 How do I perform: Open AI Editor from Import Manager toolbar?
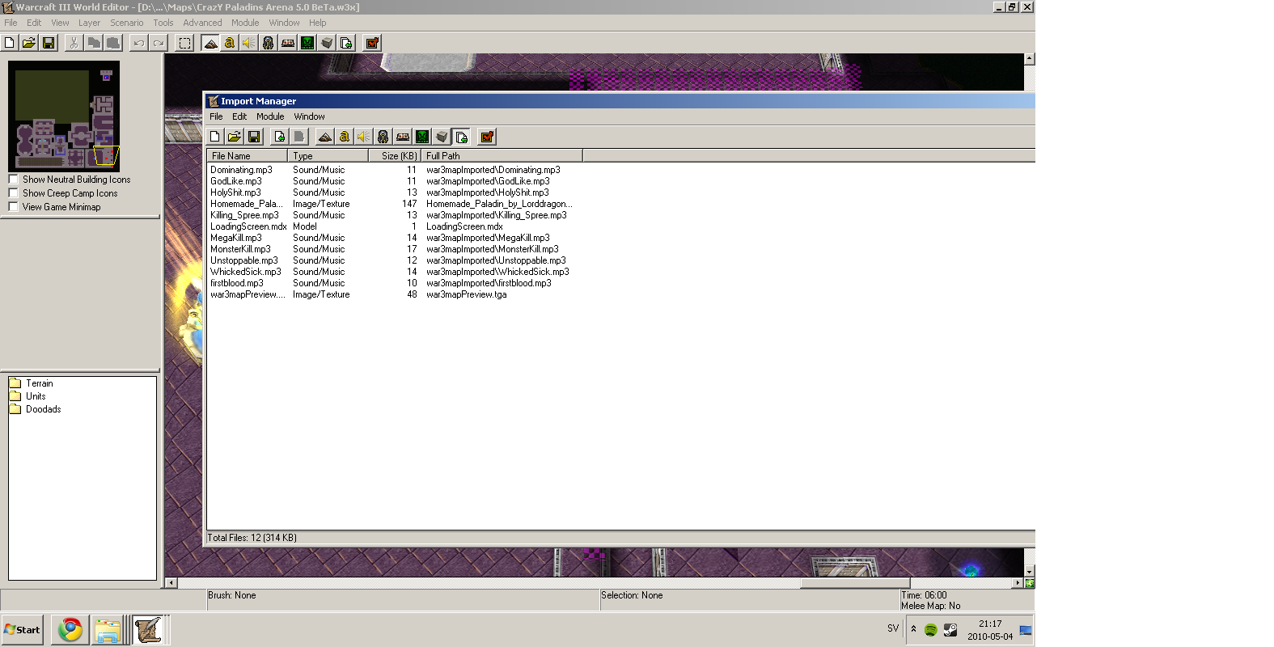click(422, 137)
